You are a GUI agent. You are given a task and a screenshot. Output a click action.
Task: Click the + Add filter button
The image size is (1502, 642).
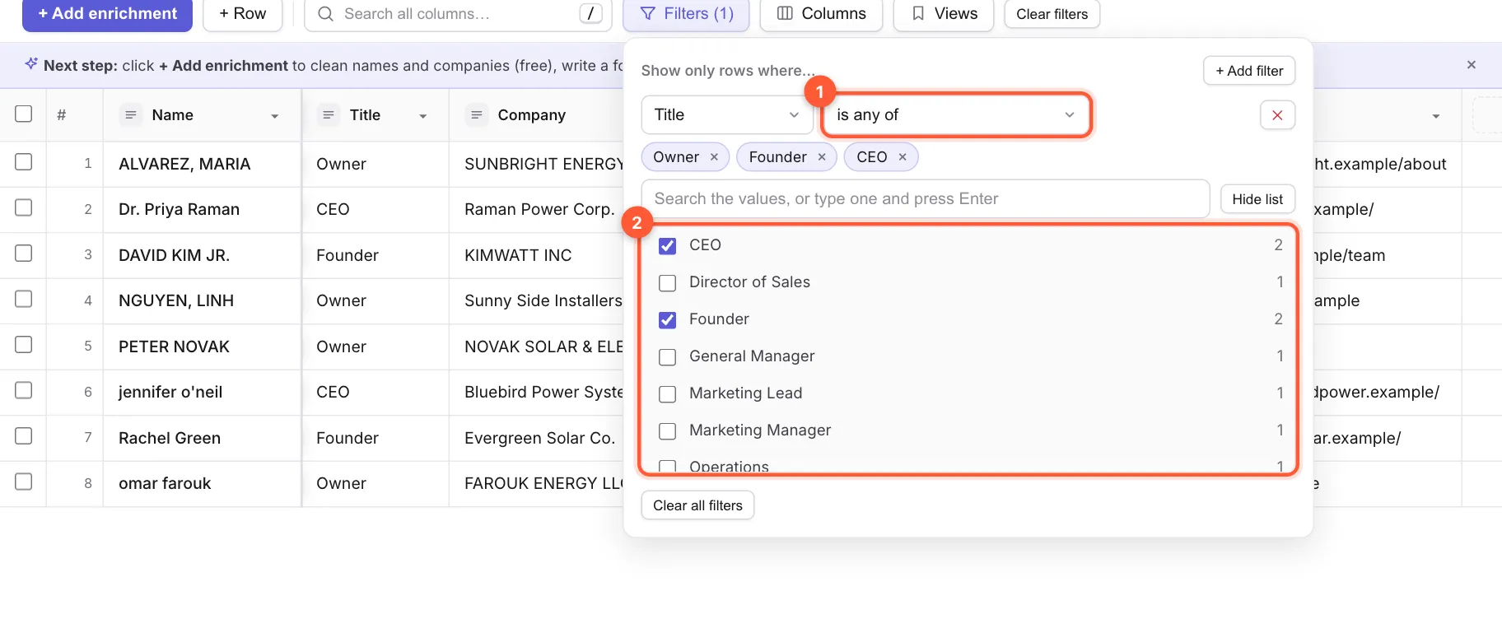click(1249, 71)
